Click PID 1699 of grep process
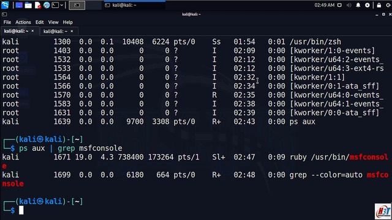 tap(62, 175)
